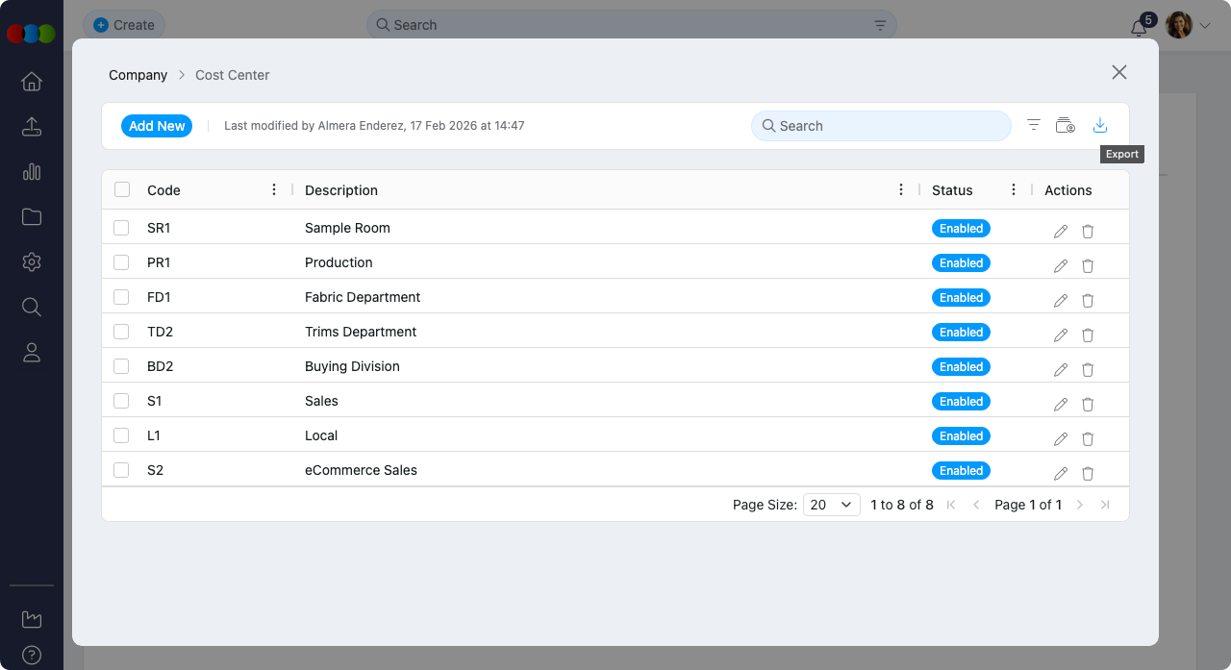Click the Export download icon
1231x670 pixels.
pyautogui.click(x=1100, y=126)
